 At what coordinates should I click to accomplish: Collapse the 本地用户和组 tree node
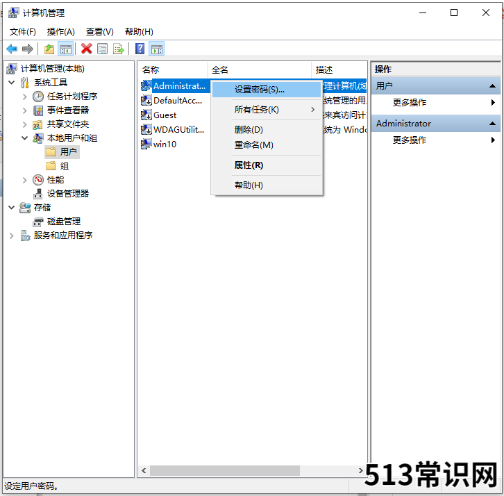[25, 138]
